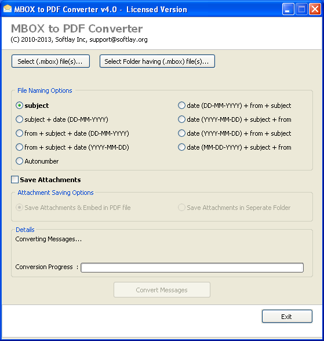This screenshot has height=341, width=324.
Task: Choose Select Folder having (.mbox) file(s)
Action: 157,61
